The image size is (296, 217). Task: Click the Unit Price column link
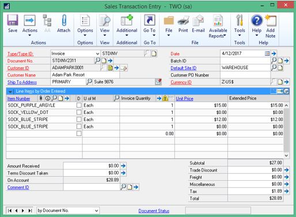[x=184, y=98]
